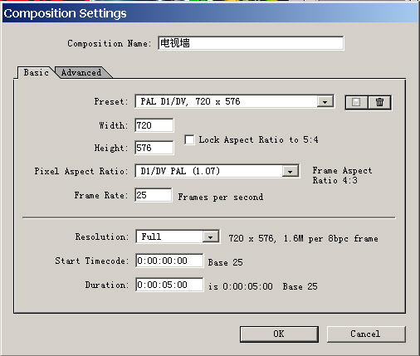Screen dimensions: 420x356
Task: Click the delete preset trash icon
Action: [x=379, y=102]
